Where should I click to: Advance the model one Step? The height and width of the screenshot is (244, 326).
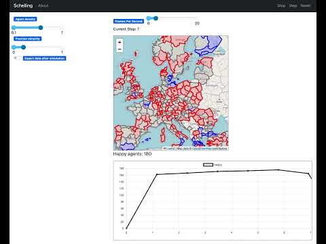point(293,5)
